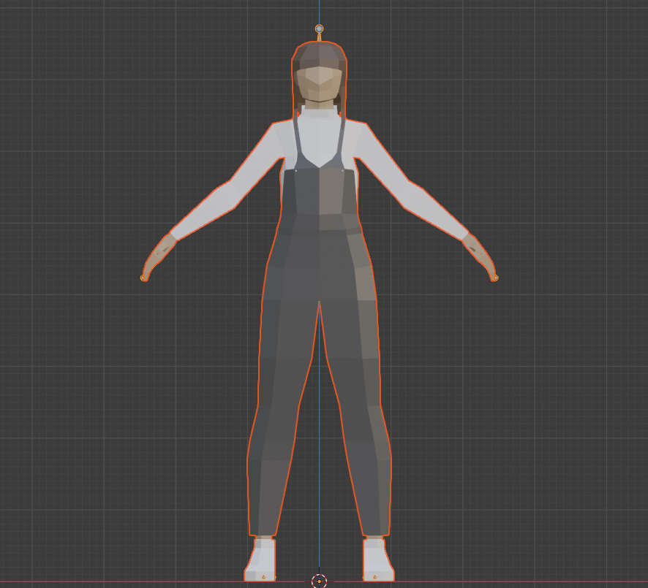Click the character's brown hair on top
The image size is (648, 588).
click(319, 53)
